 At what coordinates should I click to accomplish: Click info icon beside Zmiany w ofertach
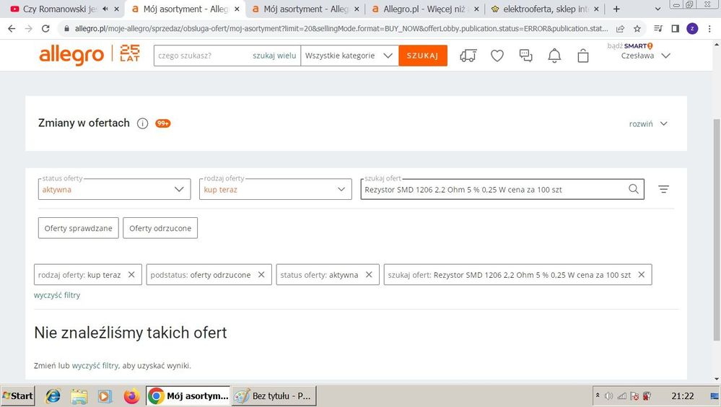click(x=143, y=123)
